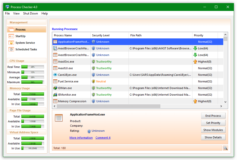Select the Process icon in Management panel
The width and height of the screenshot is (237, 160).
[x=11, y=30]
